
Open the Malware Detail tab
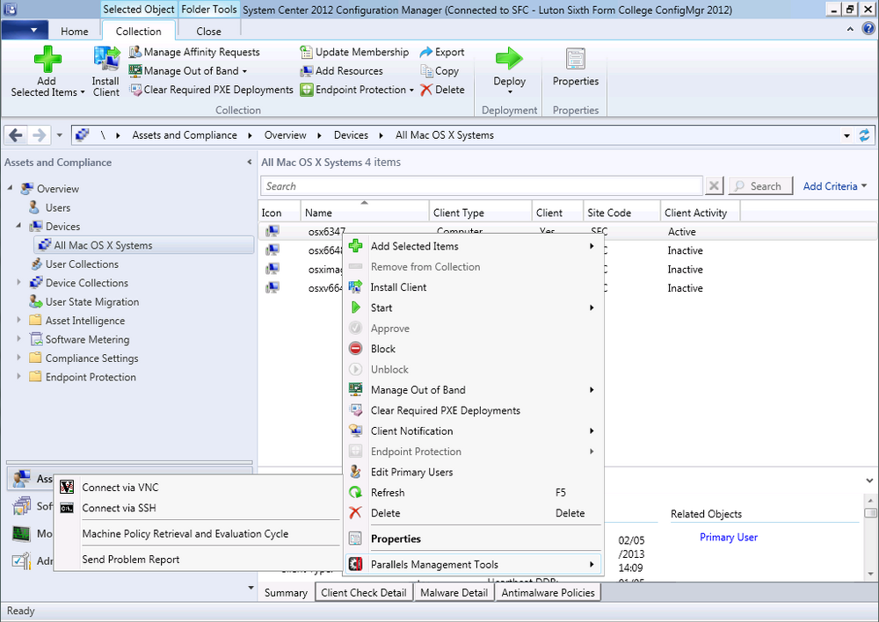(454, 592)
